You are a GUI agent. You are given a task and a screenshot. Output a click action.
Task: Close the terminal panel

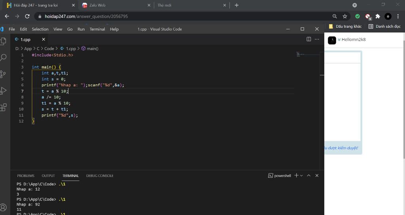pos(317,175)
